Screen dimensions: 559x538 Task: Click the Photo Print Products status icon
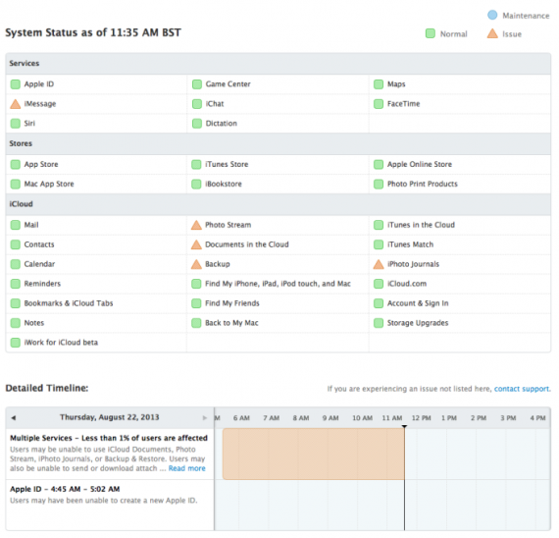[x=379, y=185]
